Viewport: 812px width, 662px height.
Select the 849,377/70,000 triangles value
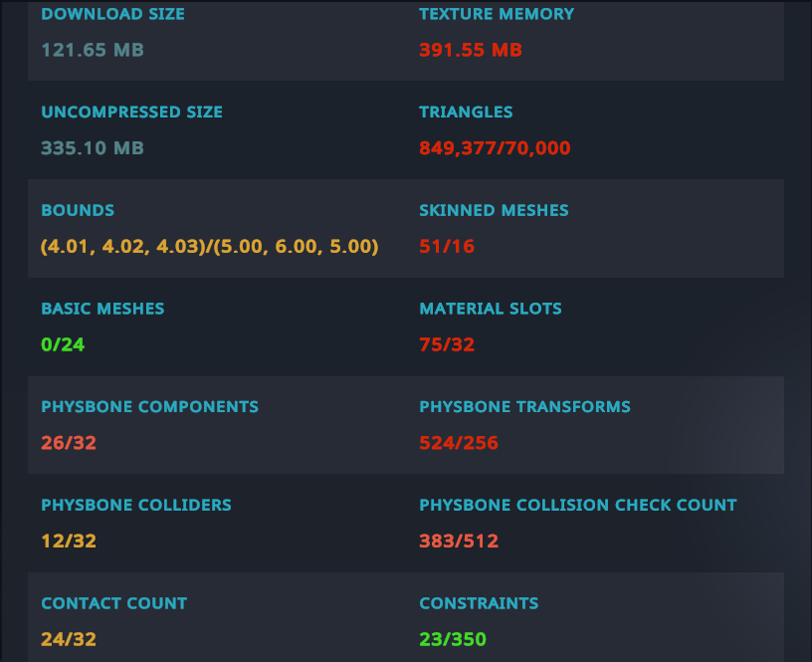[x=495, y=148]
